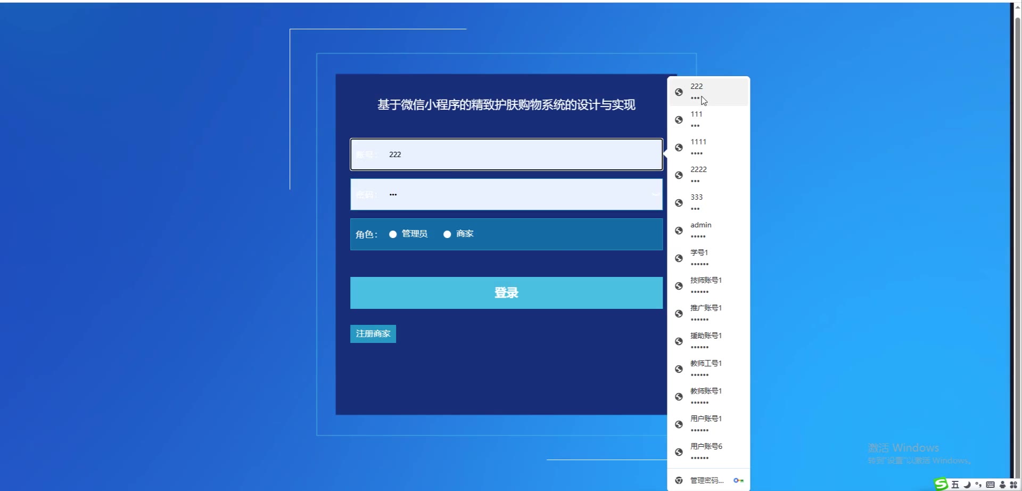1022x491 pixels.
Task: Click the globe icon beside 学号1
Action: 679,258
